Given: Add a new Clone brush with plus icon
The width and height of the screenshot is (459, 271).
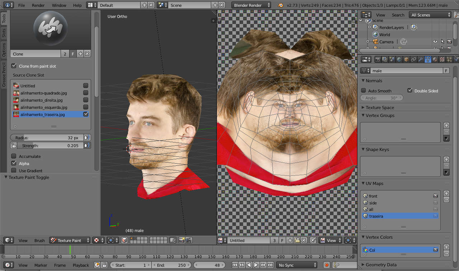Looking at the screenshot, I should [x=80, y=54].
